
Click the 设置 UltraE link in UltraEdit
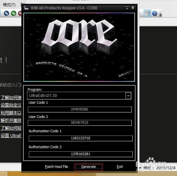(11, 136)
